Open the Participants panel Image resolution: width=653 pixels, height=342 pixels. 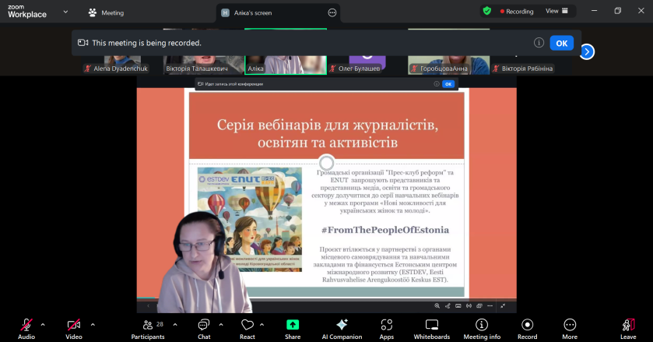point(148,329)
